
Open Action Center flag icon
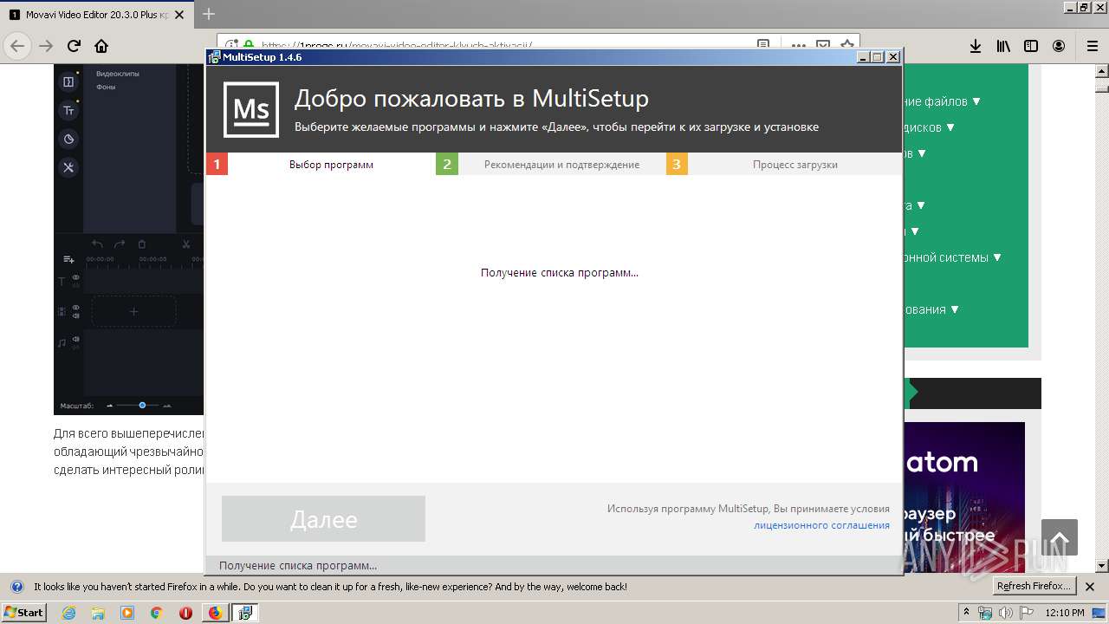[1027, 613]
